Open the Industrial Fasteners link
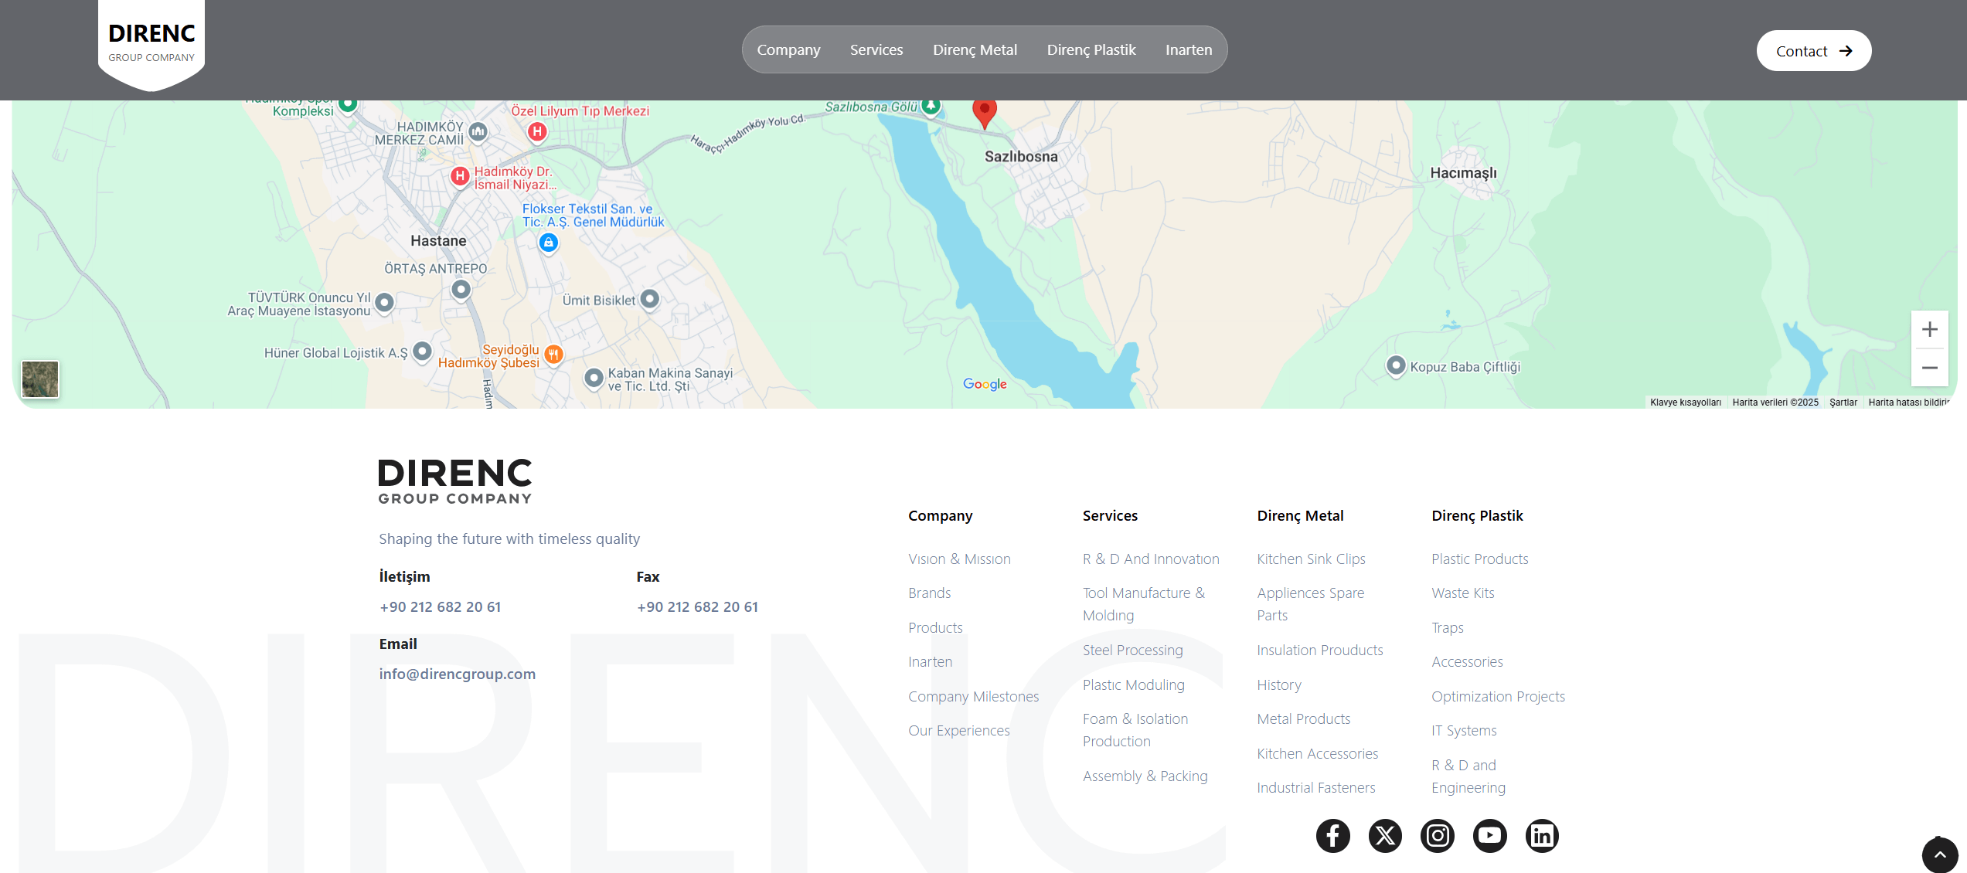This screenshot has height=873, width=1967. click(x=1315, y=788)
